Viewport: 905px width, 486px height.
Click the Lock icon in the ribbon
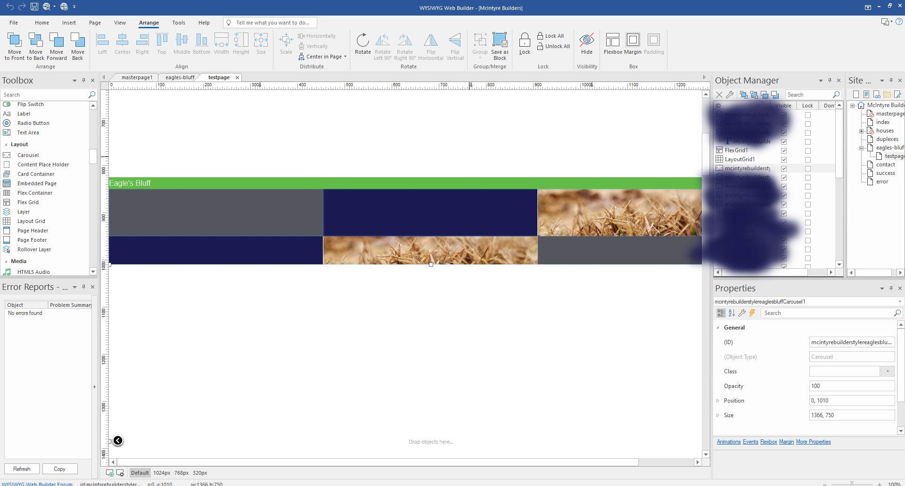tap(525, 41)
